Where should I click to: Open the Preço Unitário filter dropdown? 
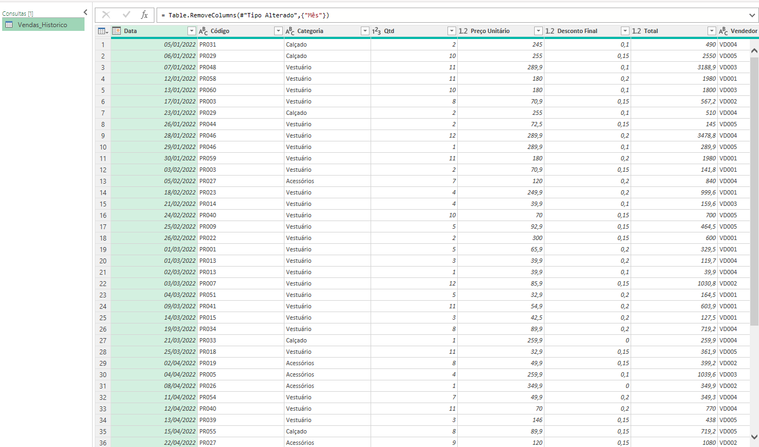(538, 31)
